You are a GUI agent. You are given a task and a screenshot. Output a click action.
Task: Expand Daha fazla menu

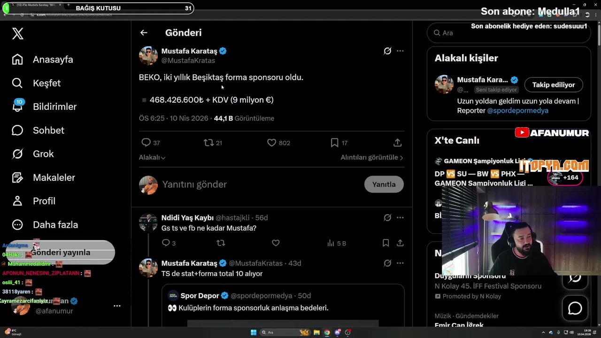tap(45, 224)
